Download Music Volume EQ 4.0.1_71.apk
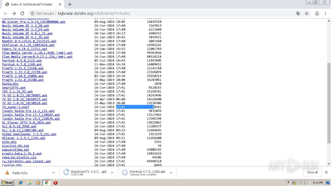 27,33
